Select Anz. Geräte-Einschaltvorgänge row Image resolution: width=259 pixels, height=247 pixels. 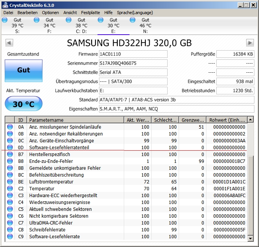[x=126, y=140]
